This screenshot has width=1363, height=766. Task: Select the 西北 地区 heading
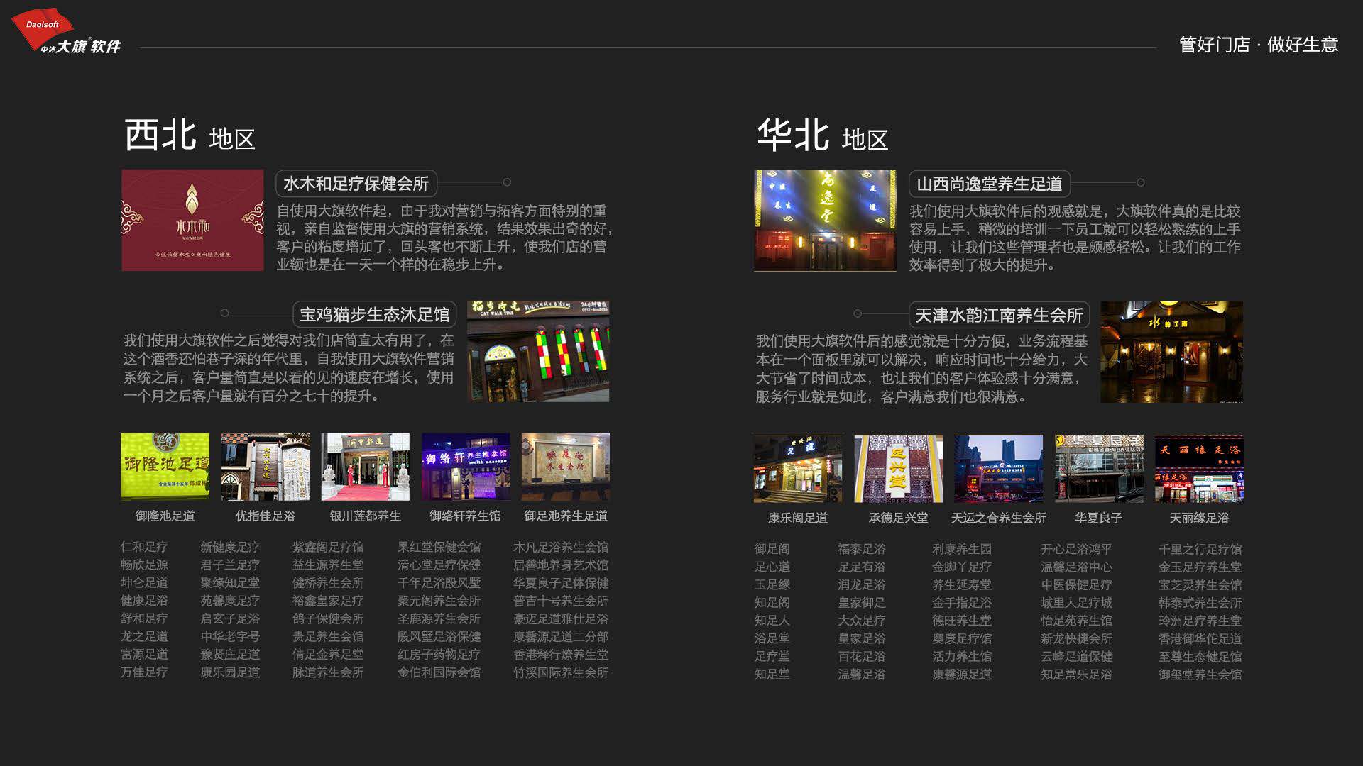tap(190, 135)
